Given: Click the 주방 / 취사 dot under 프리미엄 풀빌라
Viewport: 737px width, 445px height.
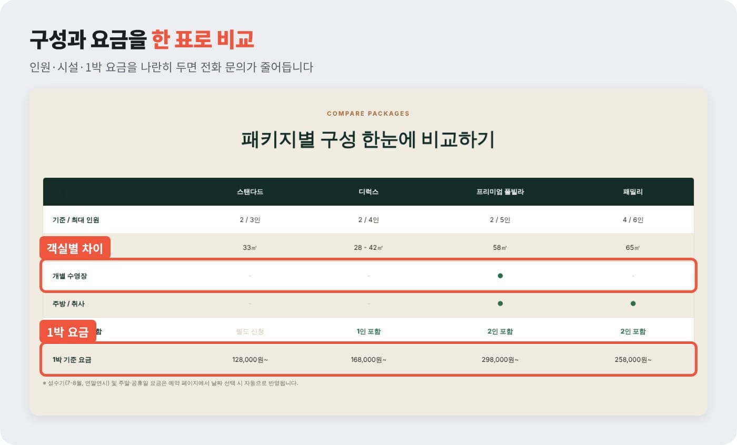Looking at the screenshot, I should point(500,304).
